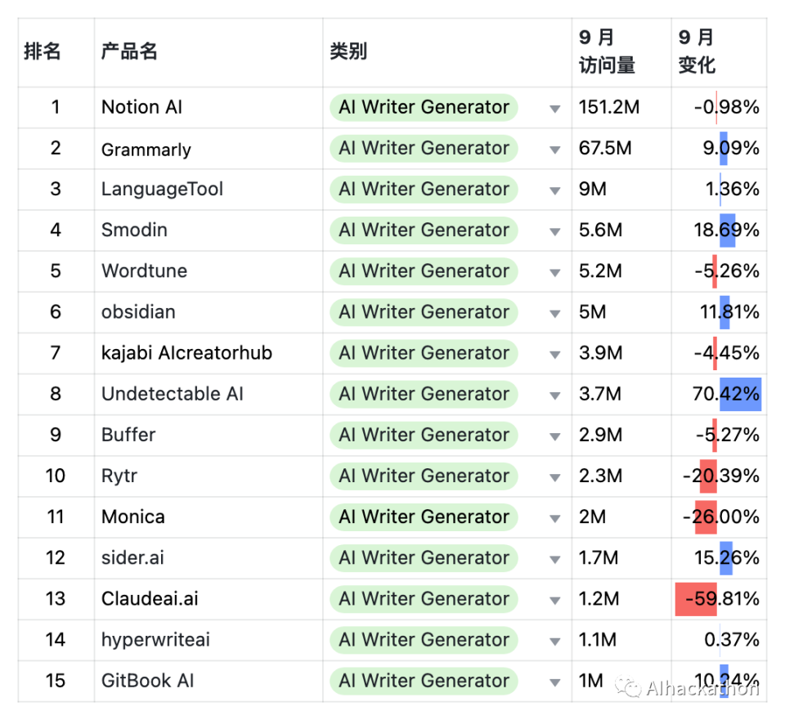Click the 类别 column header

click(x=348, y=51)
